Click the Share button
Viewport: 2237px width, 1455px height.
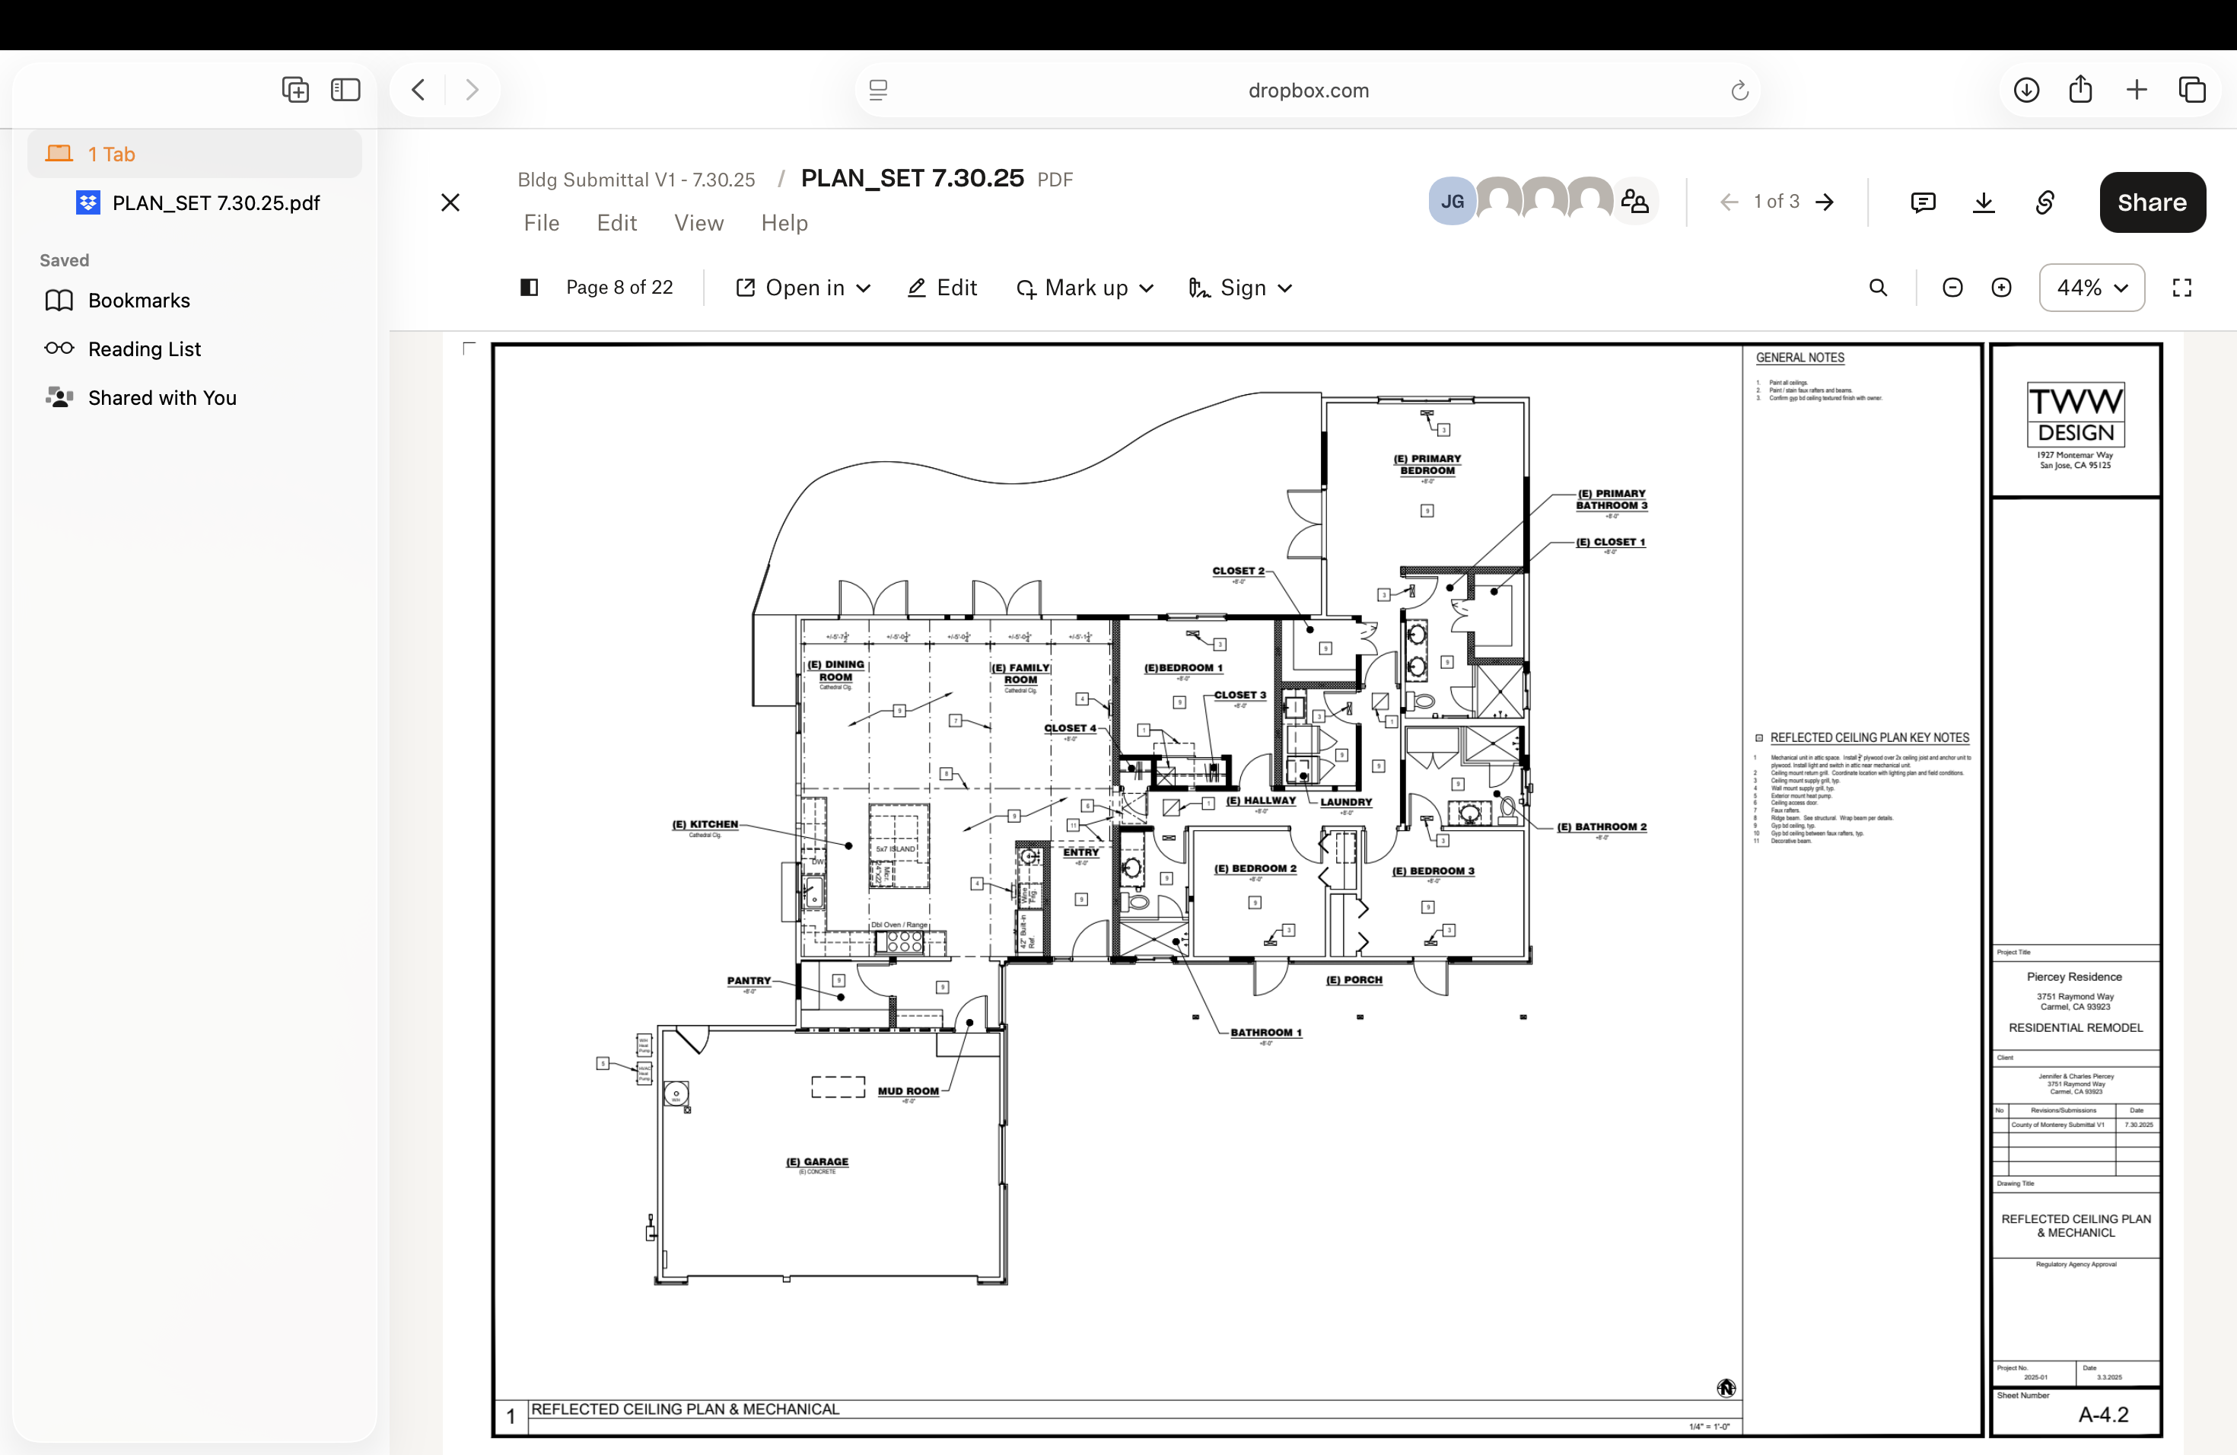(x=2152, y=202)
